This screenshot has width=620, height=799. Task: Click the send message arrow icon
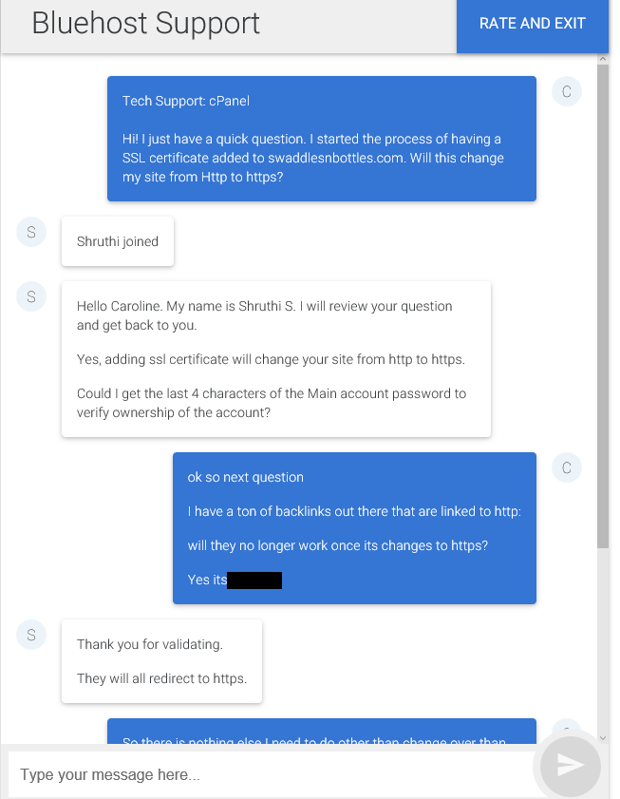(568, 765)
